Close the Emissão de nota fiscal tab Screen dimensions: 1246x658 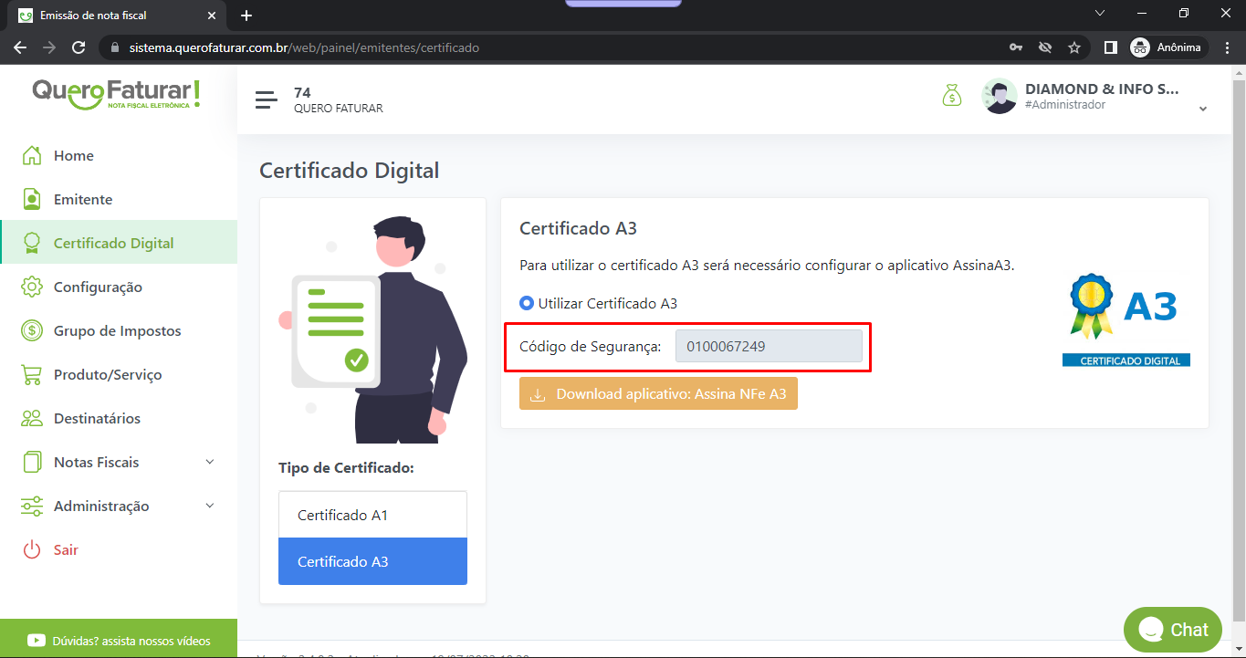click(x=212, y=16)
